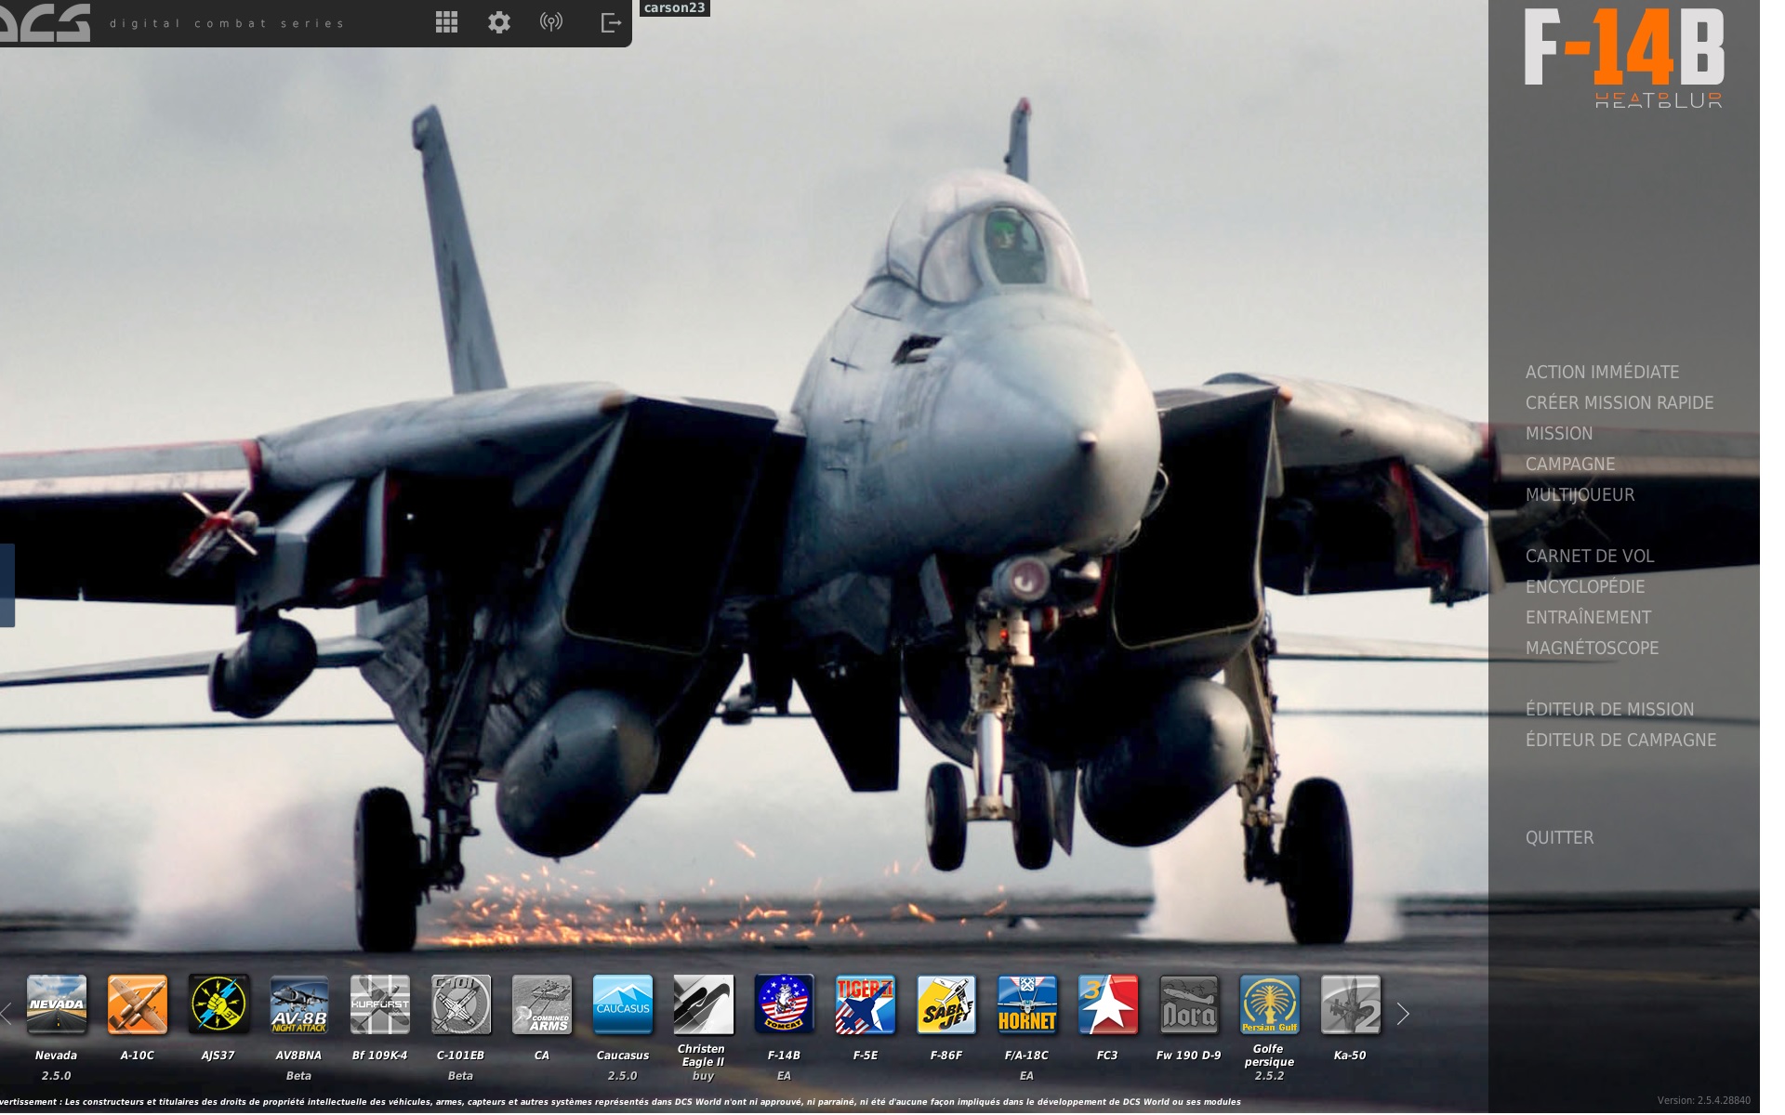Open the ENCYCLOPÉDIE entry
The height and width of the screenshot is (1115, 1785).
(x=1585, y=586)
